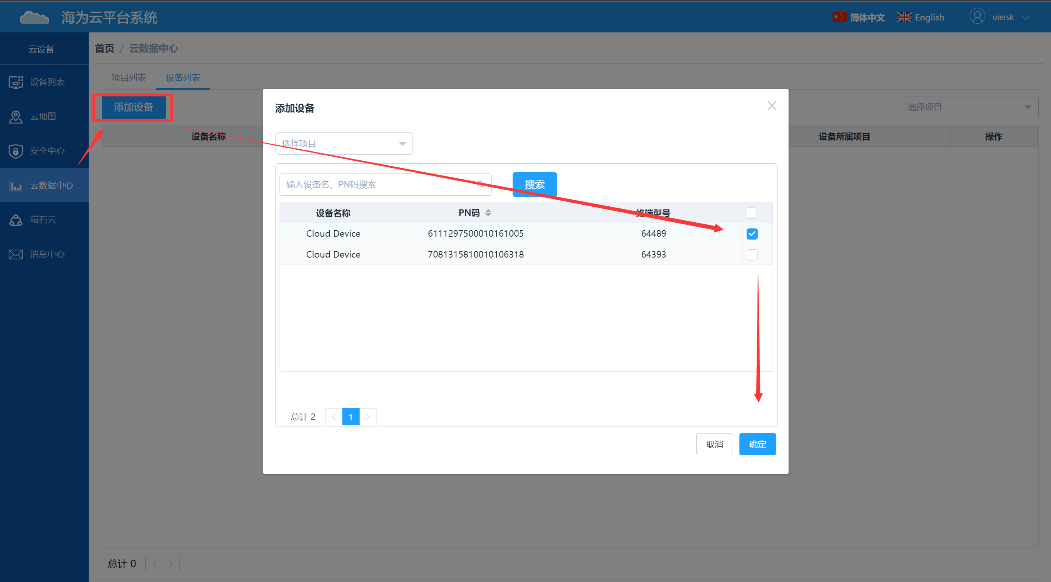Check device 7081315810010106318 checkbox

point(752,255)
